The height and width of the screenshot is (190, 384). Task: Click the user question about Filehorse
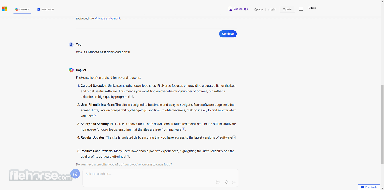[x=103, y=52]
